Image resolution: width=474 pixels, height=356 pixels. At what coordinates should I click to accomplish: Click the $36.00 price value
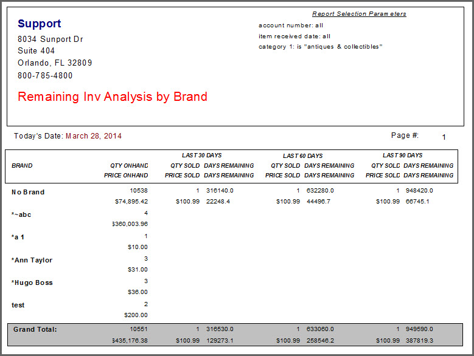(138, 292)
